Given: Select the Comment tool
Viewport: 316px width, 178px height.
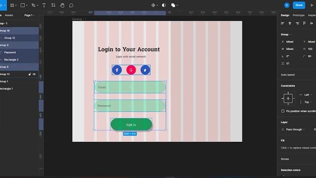Looking at the screenshot, I should point(71,5).
